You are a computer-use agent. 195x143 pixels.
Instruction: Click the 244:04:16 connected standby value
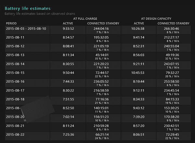[x=102, y=29]
